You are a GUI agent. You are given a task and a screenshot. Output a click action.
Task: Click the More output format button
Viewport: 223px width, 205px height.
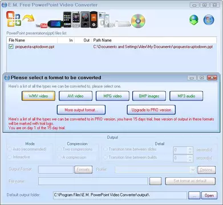click(x=81, y=110)
